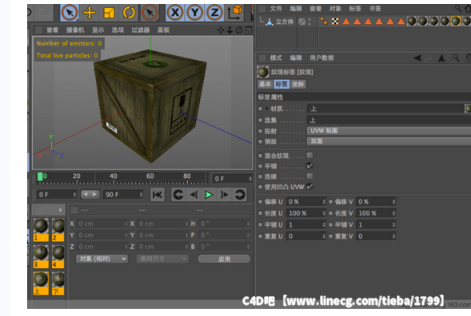Open viewport 摄像机 menu

[75, 30]
